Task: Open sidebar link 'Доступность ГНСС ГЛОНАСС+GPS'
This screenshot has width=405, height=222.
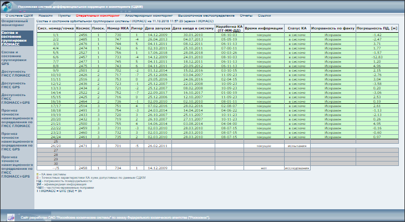Action: pyautogui.click(x=16, y=99)
